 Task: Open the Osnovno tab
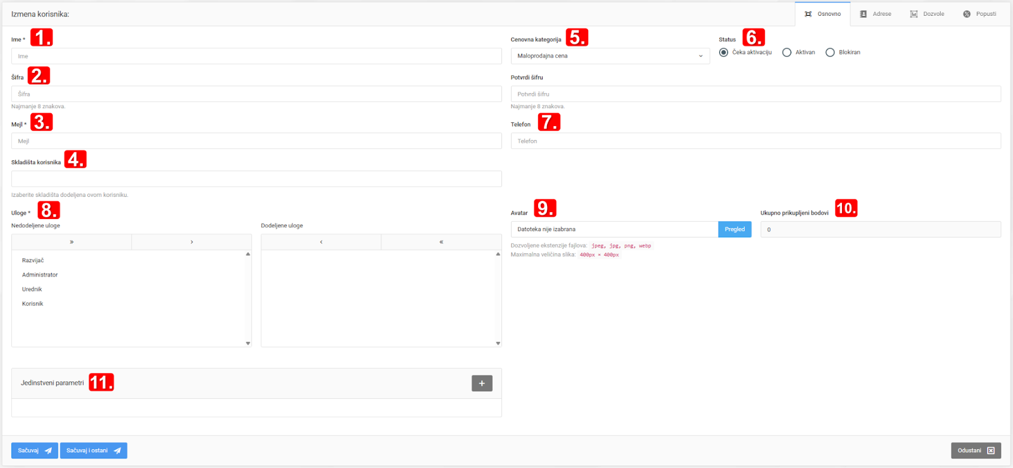[x=822, y=14]
